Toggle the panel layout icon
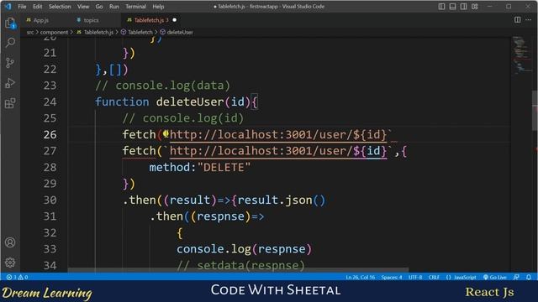Viewport: 538px width, 302px height. (452, 7)
